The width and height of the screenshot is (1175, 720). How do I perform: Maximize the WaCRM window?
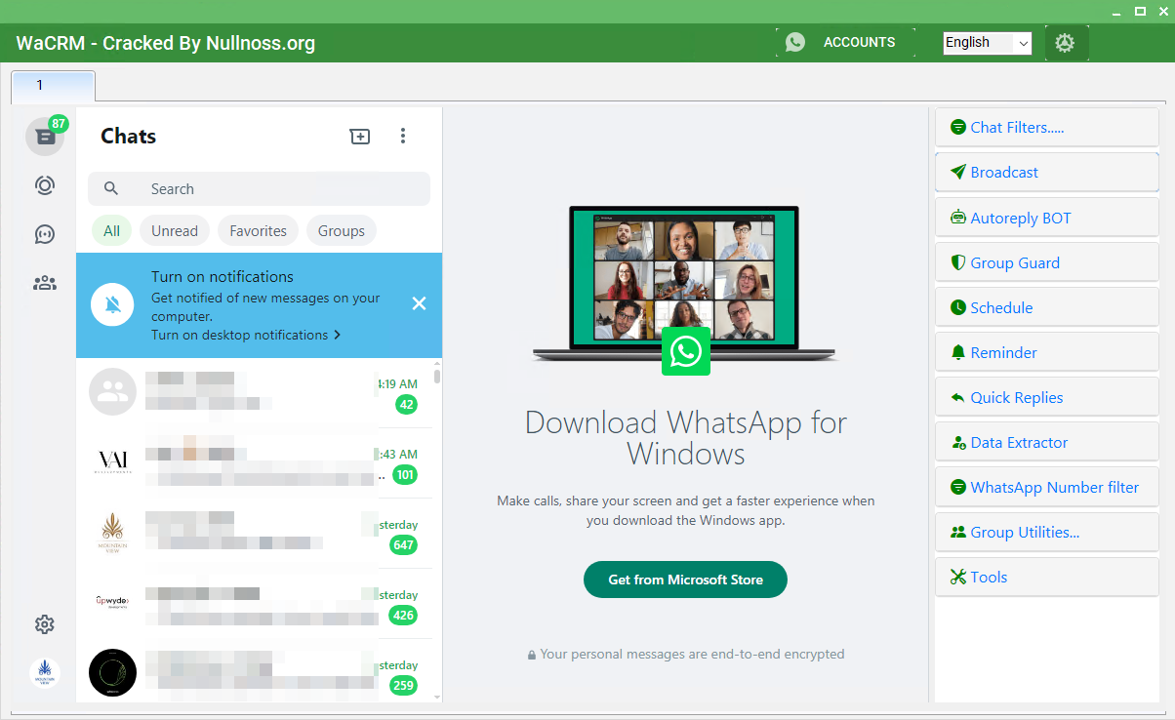tap(1140, 12)
